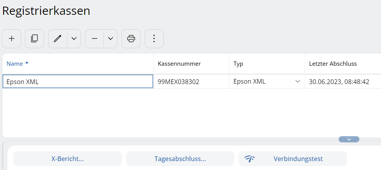Viewport: 381px width, 170px height.
Task: Sort by the Name column header
Action: pos(15,63)
